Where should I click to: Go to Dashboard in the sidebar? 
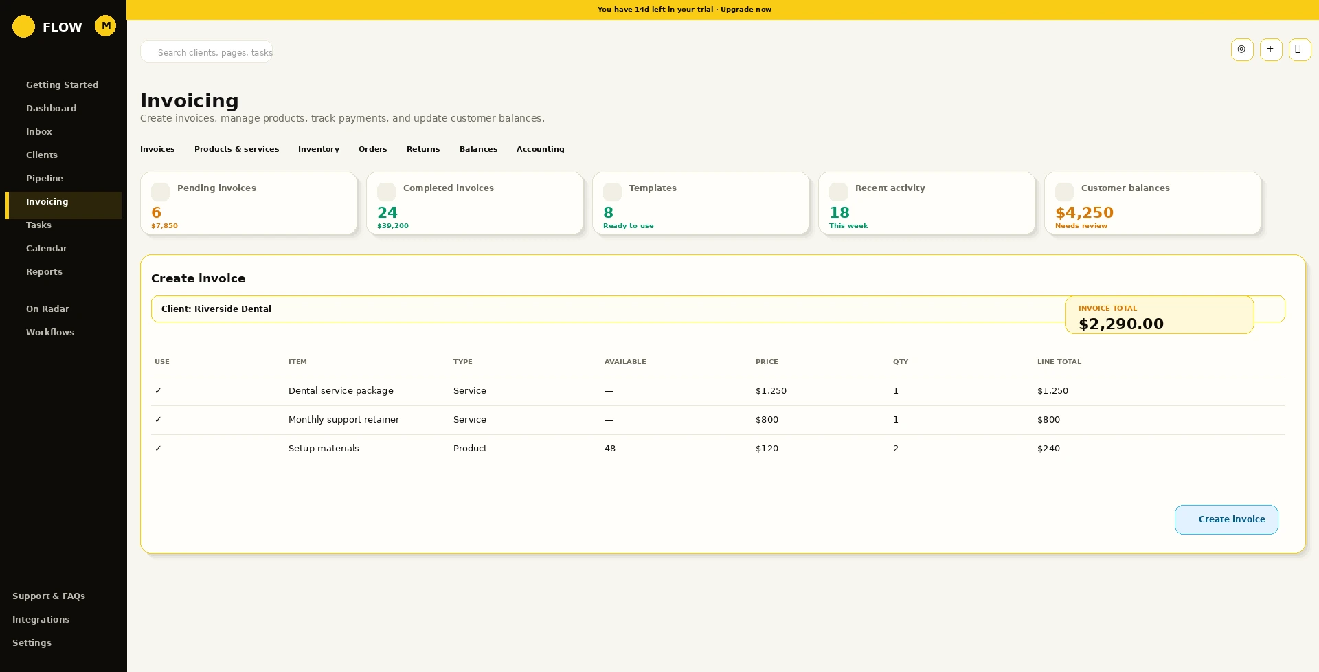point(52,109)
